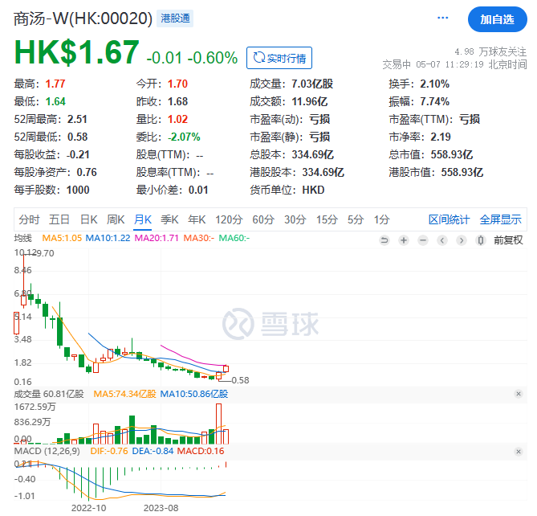Click the DEA:-0.84 value
537x516 pixels.
[x=153, y=451]
